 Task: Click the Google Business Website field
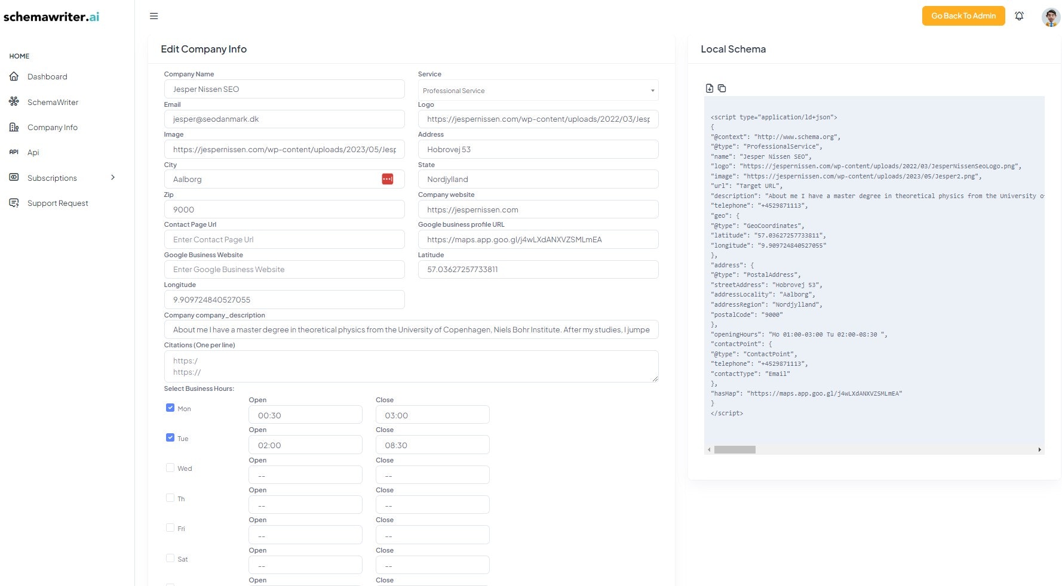pyautogui.click(x=284, y=269)
